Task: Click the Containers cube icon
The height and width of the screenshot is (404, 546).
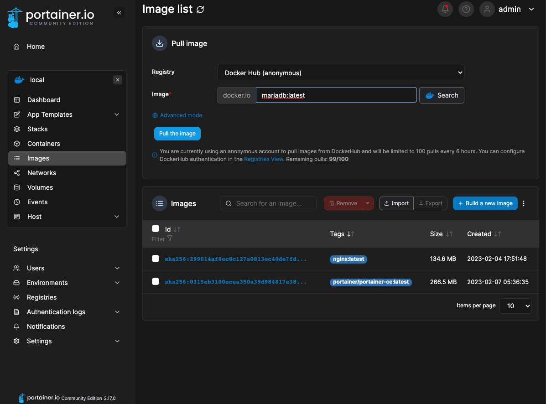Action: point(17,144)
